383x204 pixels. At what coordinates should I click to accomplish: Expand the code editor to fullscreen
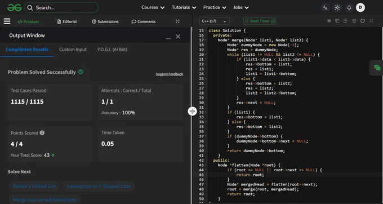[371, 21]
